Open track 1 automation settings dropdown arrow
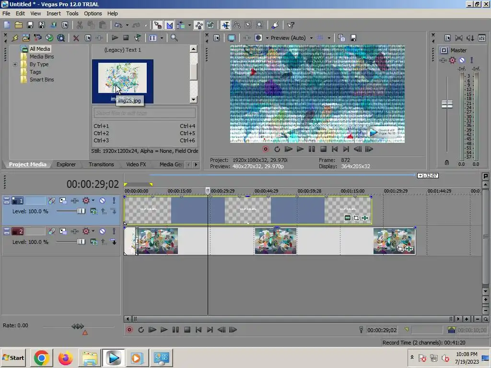 93,201
